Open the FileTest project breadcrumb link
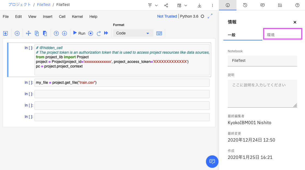Viewport: 305px width, 170px height. (44, 5)
